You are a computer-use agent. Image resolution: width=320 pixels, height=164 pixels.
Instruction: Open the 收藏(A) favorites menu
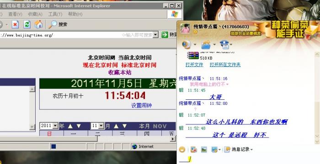point(35,14)
